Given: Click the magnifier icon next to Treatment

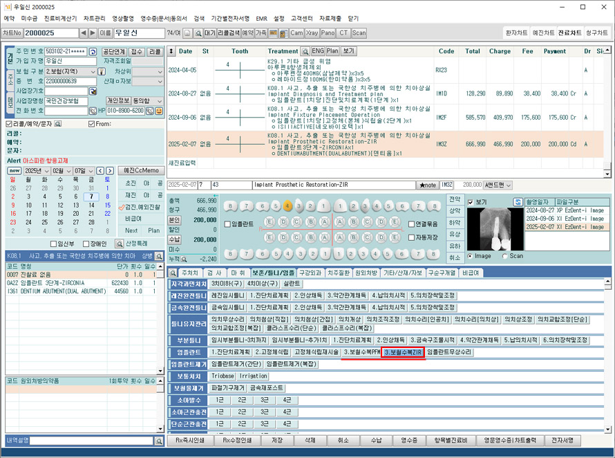Looking at the screenshot, I should coord(305,51).
